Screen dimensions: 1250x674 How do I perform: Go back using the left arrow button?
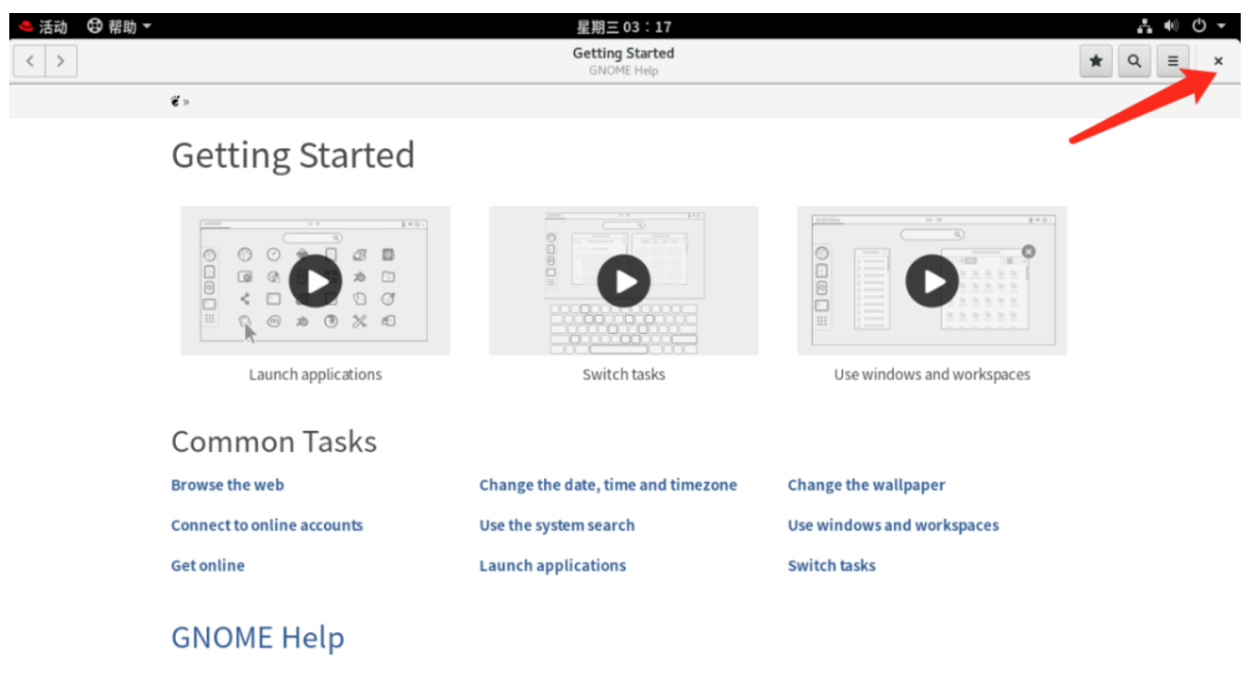30,61
